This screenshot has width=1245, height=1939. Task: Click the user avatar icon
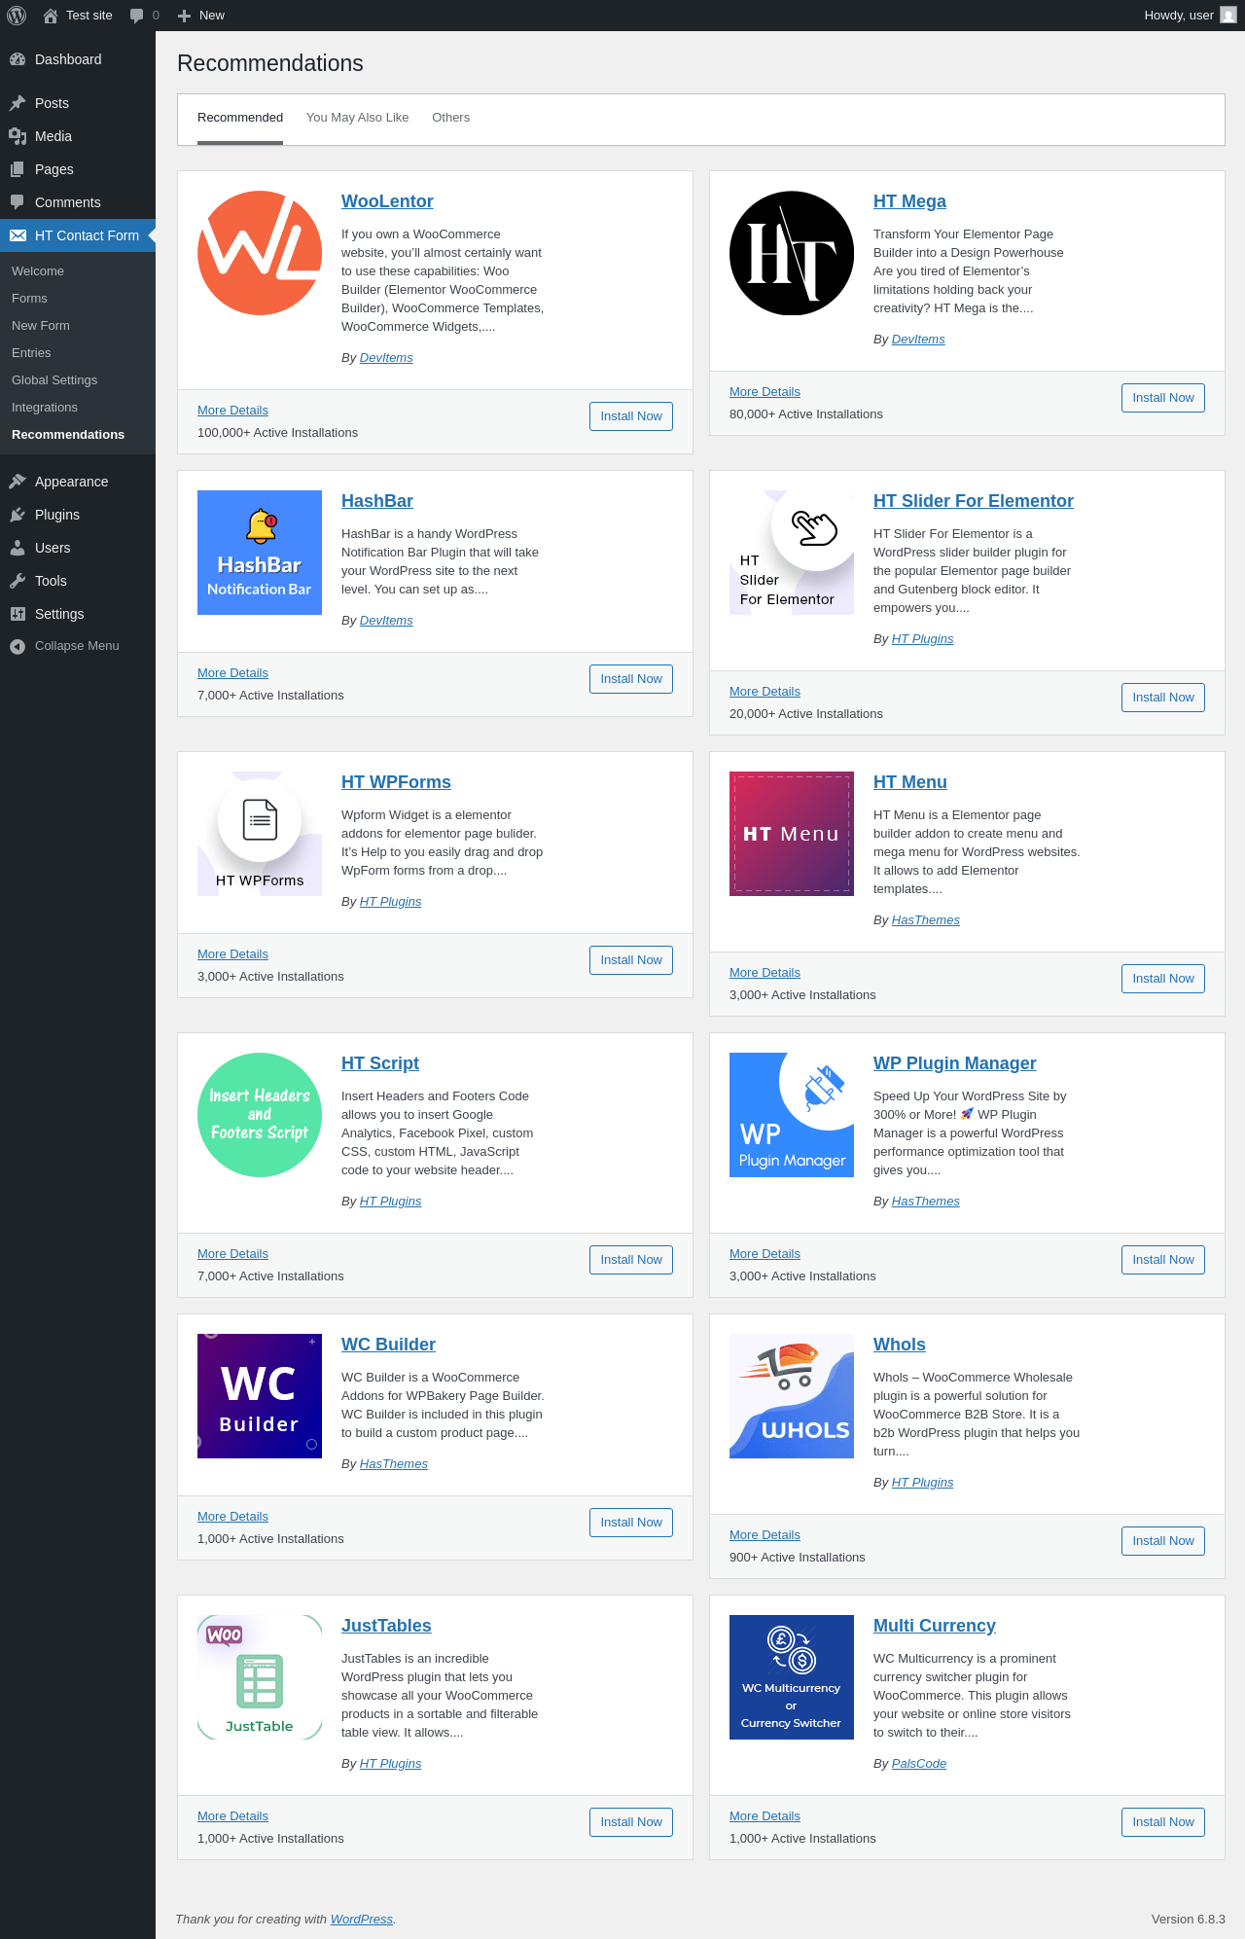pos(1228,16)
